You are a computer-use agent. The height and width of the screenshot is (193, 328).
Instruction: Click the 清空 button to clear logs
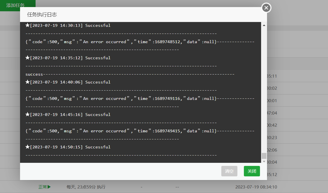229,171
